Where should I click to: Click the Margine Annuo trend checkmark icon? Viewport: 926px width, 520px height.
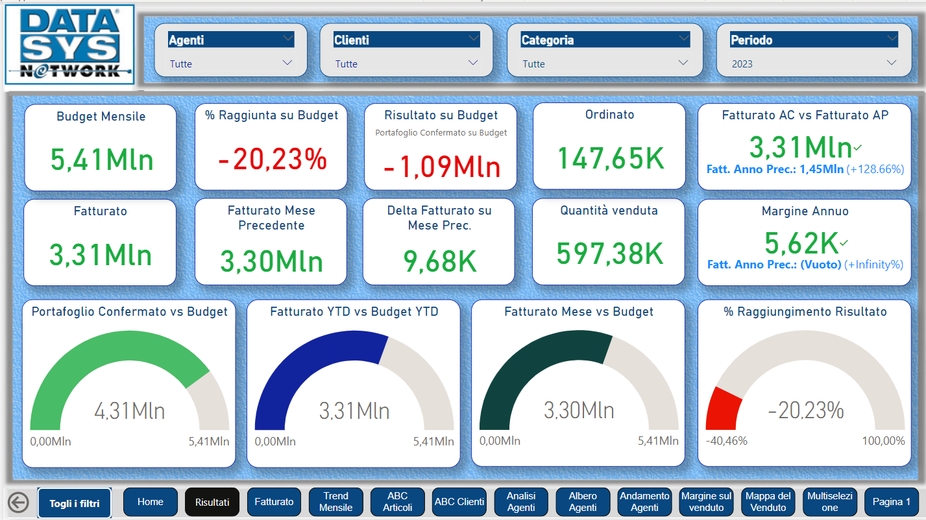(x=844, y=243)
